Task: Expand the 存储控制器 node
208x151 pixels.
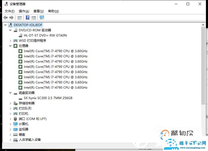Action: pos(10,103)
